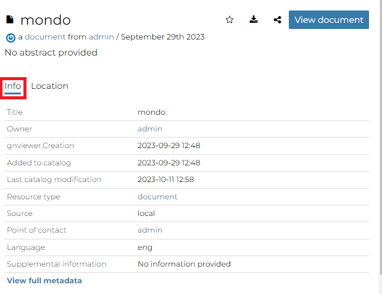The image size is (382, 303).
Task: Open the Owner admin link
Action: 150,129
